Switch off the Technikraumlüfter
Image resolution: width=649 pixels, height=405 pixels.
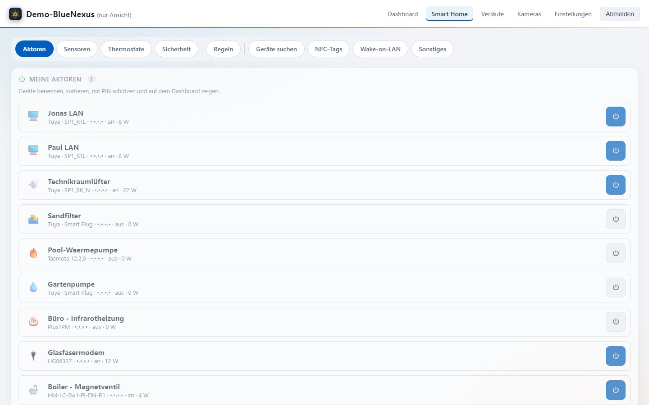[x=616, y=185]
